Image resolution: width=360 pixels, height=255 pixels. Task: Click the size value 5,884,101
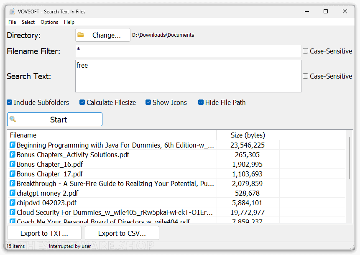(x=247, y=203)
